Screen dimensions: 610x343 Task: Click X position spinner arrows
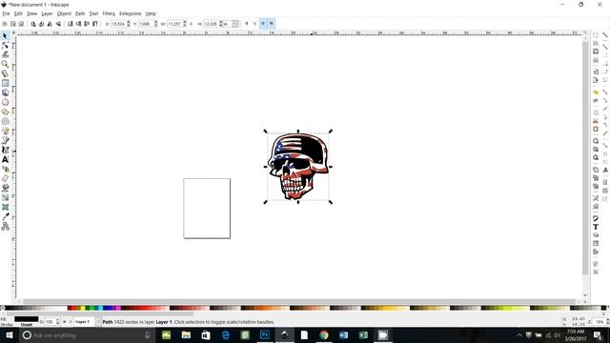(x=129, y=24)
